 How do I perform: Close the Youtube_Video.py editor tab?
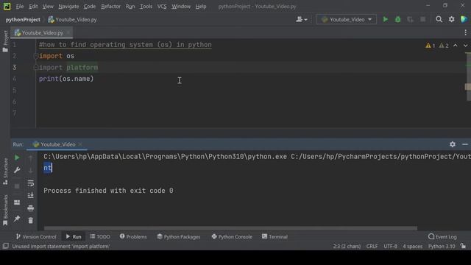coord(68,32)
